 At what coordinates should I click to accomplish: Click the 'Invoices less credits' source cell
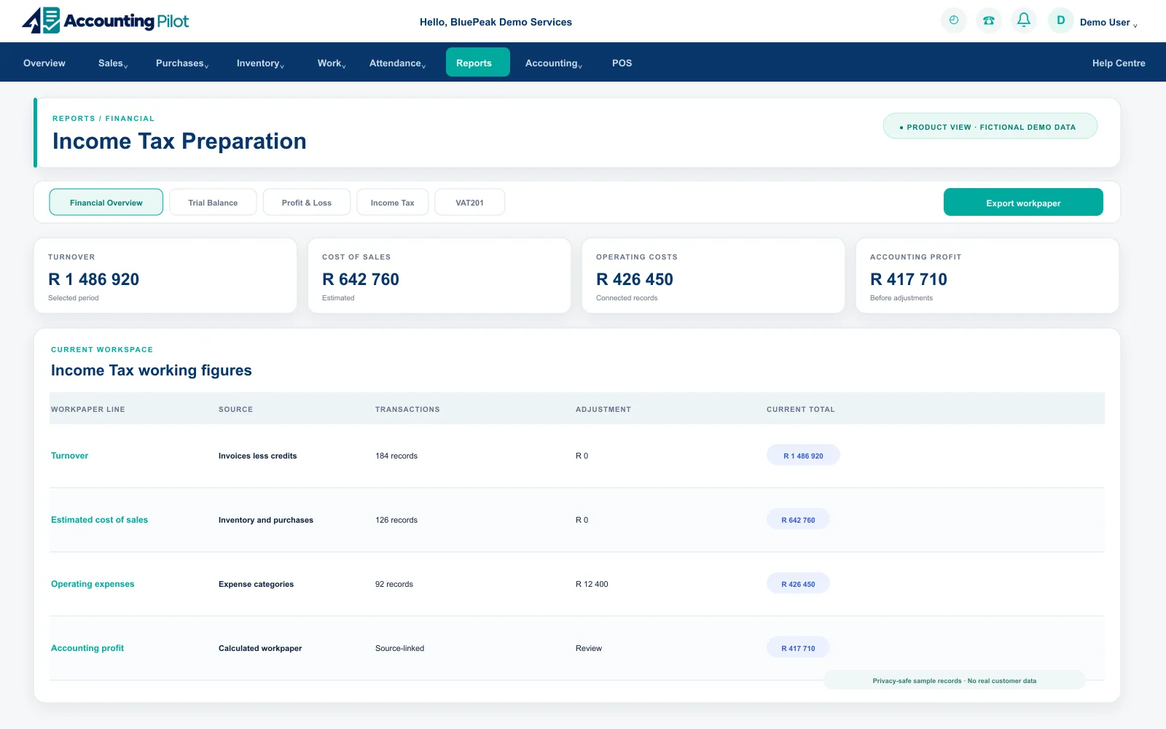click(258, 456)
